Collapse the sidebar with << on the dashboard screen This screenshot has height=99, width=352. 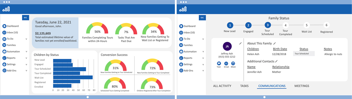[x=26, y=18]
